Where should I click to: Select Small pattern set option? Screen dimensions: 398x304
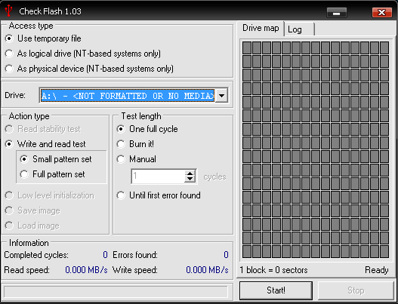pyautogui.click(x=56, y=159)
